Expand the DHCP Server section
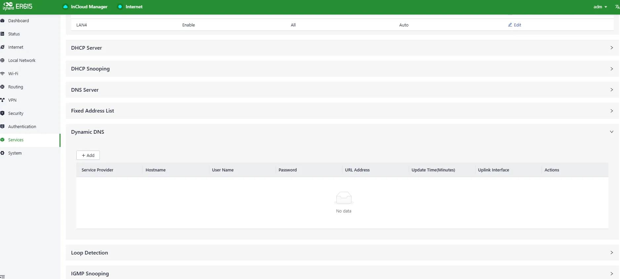This screenshot has height=279, width=620. coord(342,48)
